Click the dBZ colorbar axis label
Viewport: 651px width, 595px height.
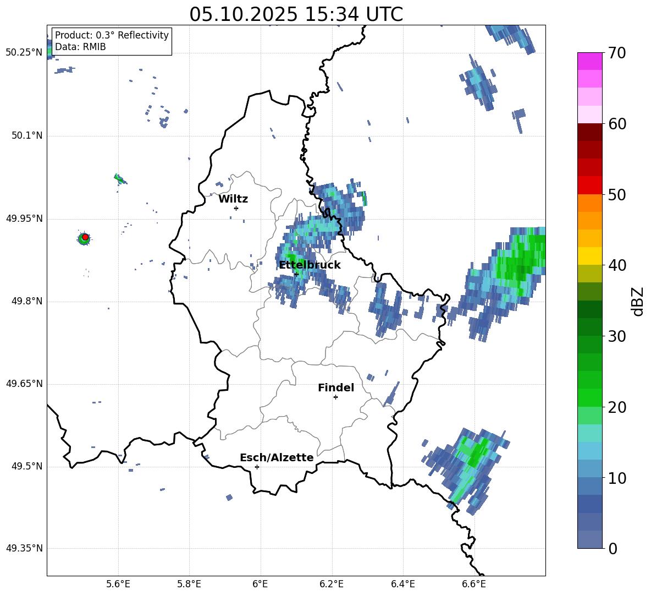click(x=638, y=301)
